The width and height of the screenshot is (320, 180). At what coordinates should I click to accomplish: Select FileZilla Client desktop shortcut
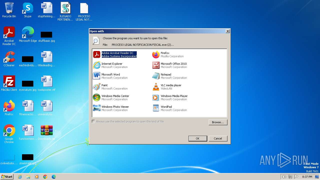coord(9,83)
